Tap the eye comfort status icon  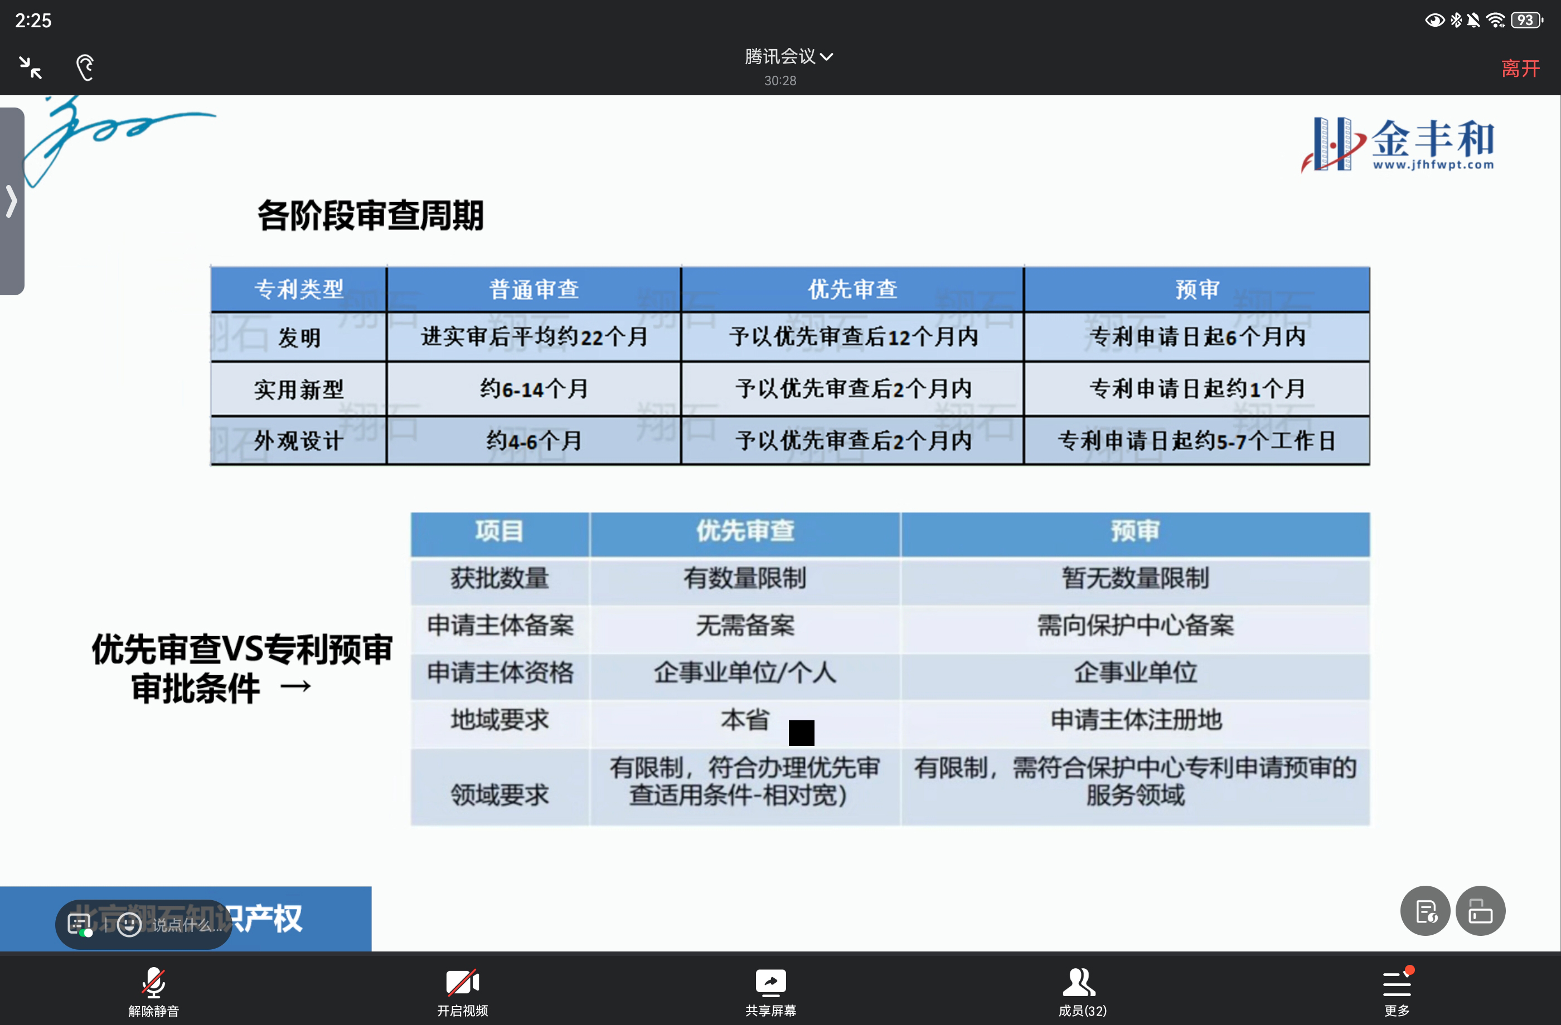click(x=1434, y=20)
